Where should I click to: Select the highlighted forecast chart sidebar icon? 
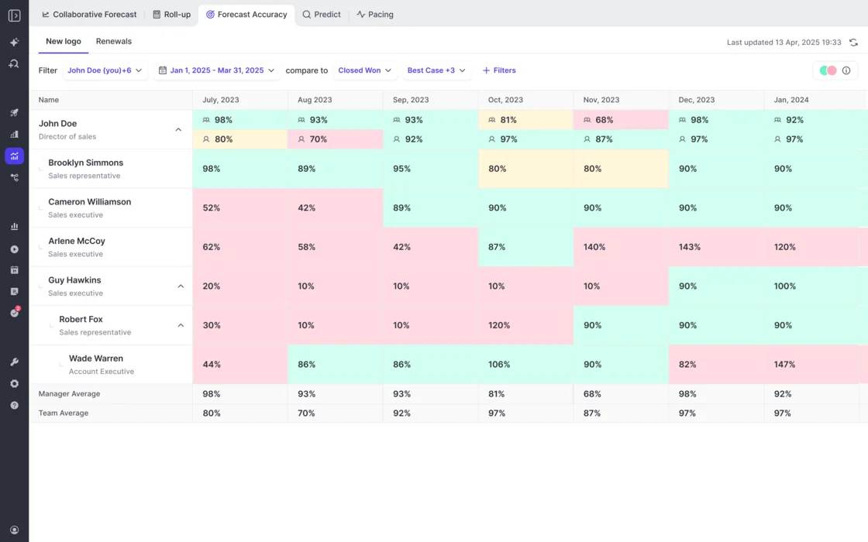tap(15, 156)
